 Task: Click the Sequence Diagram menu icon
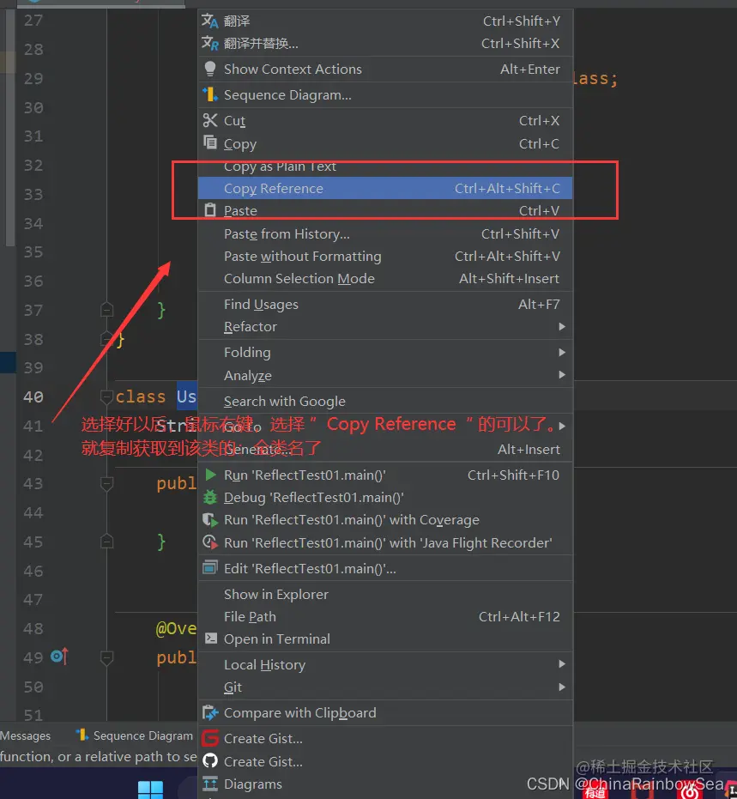point(210,94)
